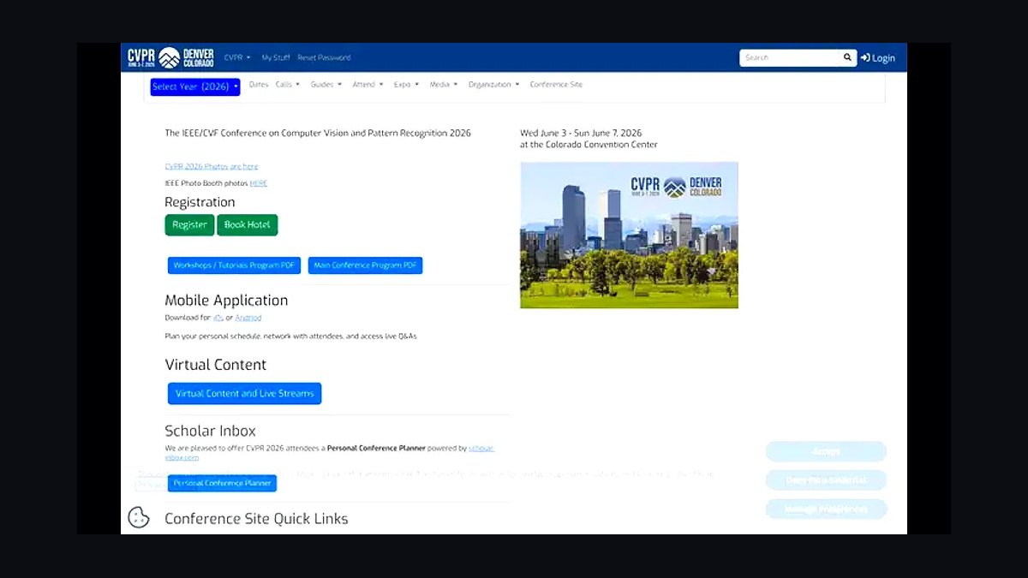Expand the Media menu
This screenshot has width=1028, height=578.
[x=444, y=85]
